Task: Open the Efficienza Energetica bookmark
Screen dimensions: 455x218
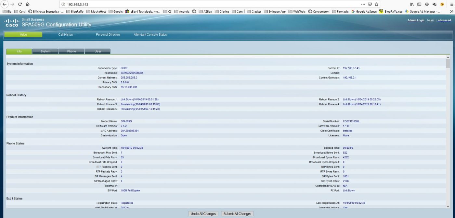Action: pyautogui.click(x=46, y=12)
